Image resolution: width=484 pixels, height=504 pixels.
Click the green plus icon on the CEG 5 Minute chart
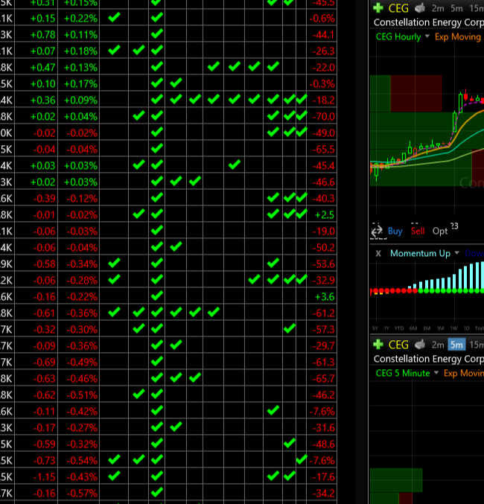pos(378,345)
